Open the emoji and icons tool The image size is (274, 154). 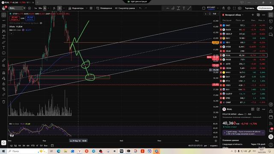click(x=4, y=53)
